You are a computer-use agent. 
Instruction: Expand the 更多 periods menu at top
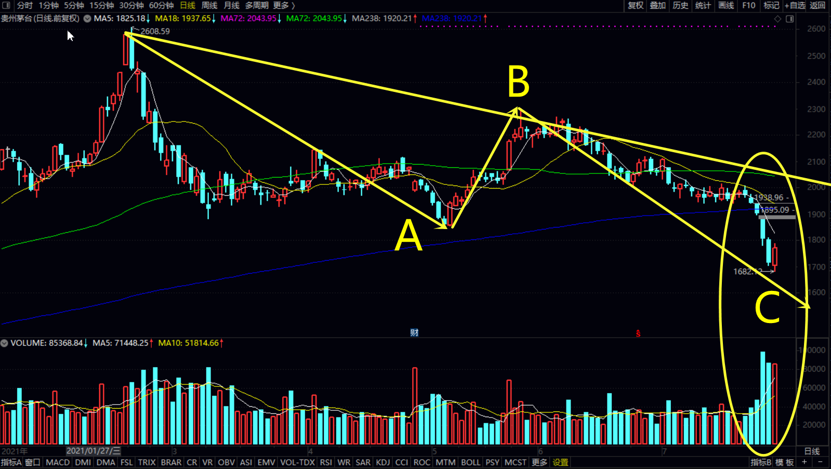point(284,5)
